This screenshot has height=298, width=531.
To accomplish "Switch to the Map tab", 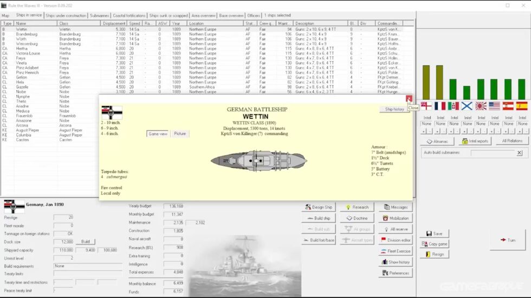I will coord(5,16).
